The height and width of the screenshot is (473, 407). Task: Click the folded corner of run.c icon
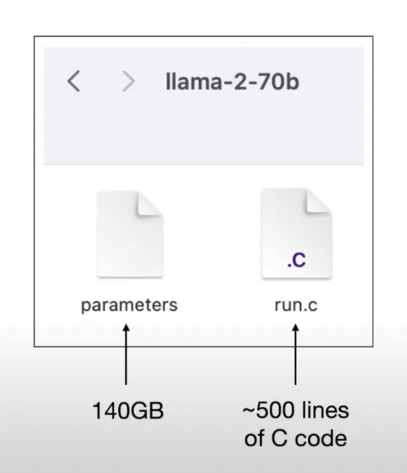click(x=319, y=201)
